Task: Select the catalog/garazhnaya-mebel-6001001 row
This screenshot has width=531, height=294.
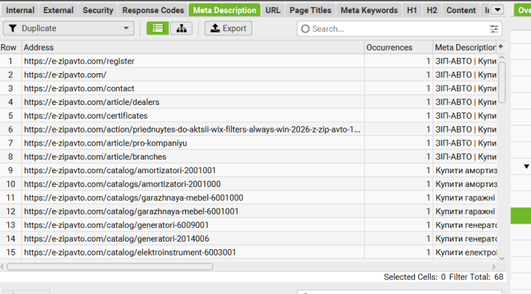Action: pyautogui.click(x=249, y=212)
